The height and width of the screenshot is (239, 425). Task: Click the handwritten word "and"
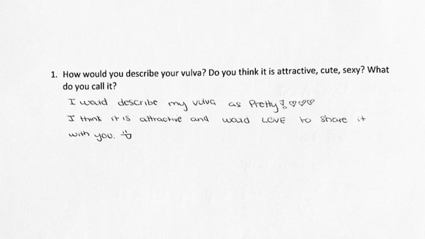(200, 119)
